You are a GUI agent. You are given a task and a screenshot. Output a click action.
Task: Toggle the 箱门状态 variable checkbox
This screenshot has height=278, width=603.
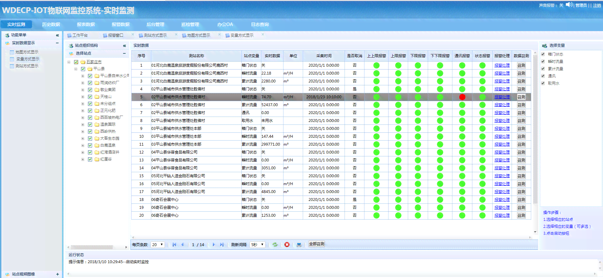pyautogui.click(x=543, y=54)
